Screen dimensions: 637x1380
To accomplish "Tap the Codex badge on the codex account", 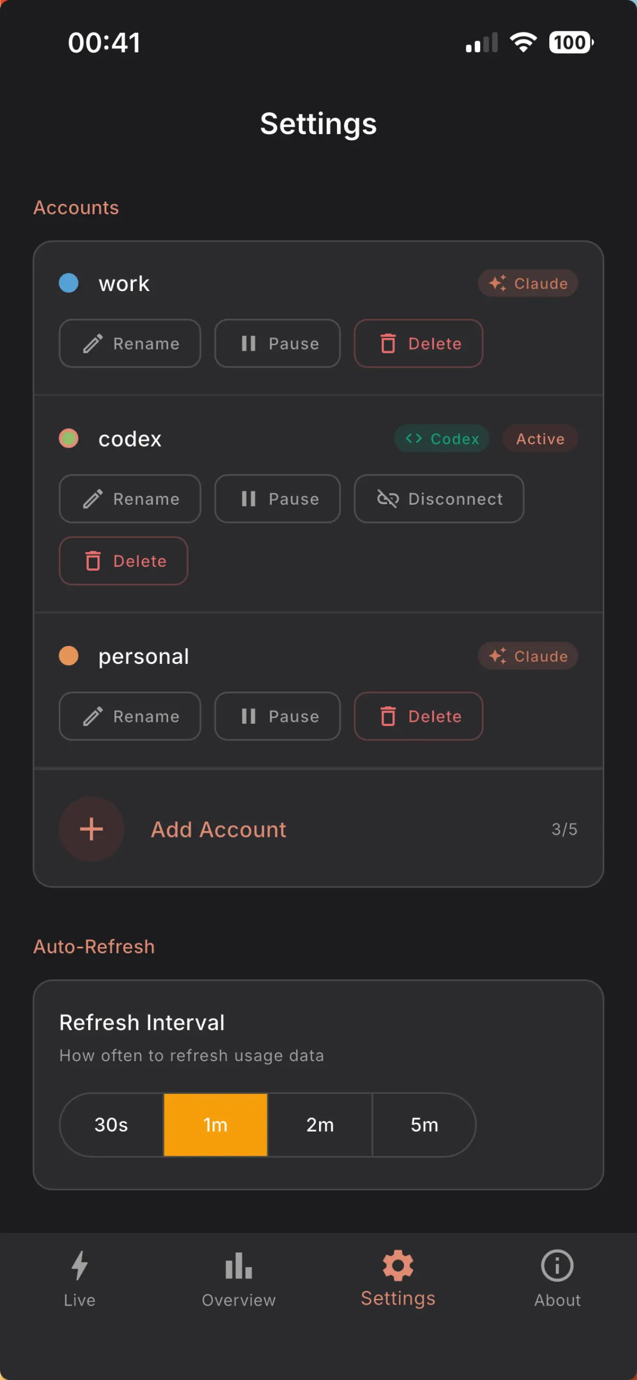I will 441,438.
